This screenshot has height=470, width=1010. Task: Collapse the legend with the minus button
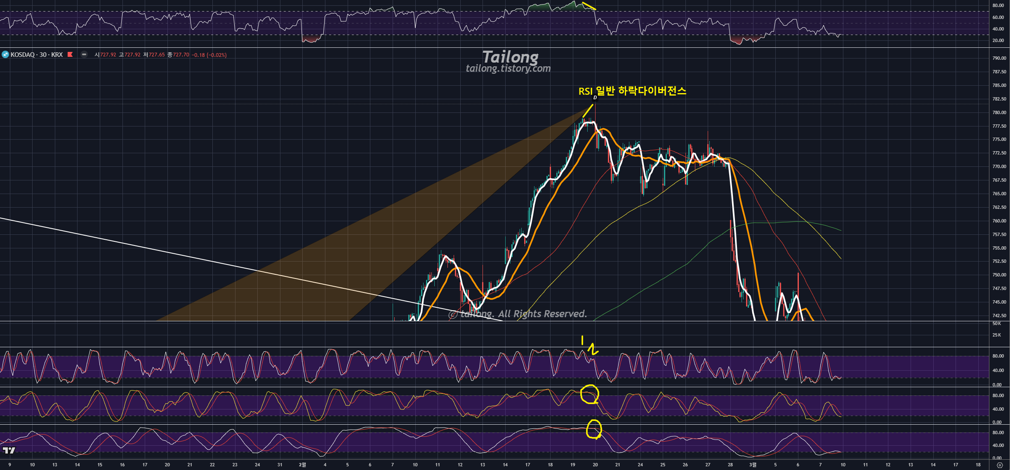coord(84,54)
